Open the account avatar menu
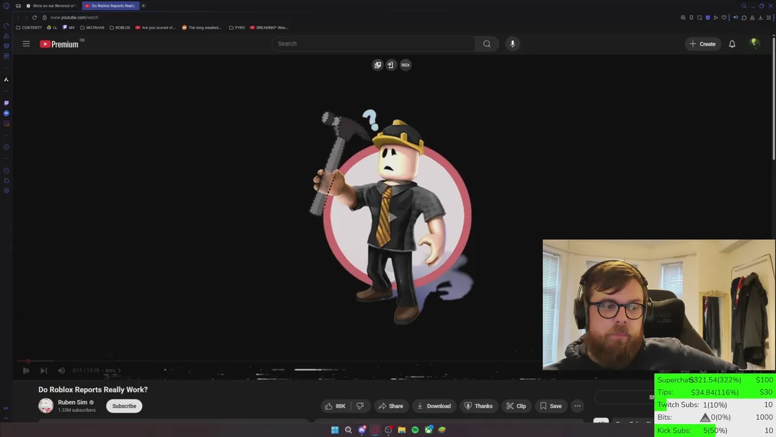The image size is (776, 437). coord(754,44)
